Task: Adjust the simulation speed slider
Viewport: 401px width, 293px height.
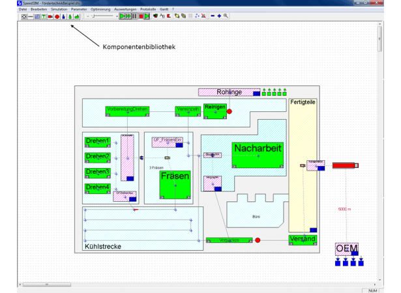Action: click(x=102, y=16)
